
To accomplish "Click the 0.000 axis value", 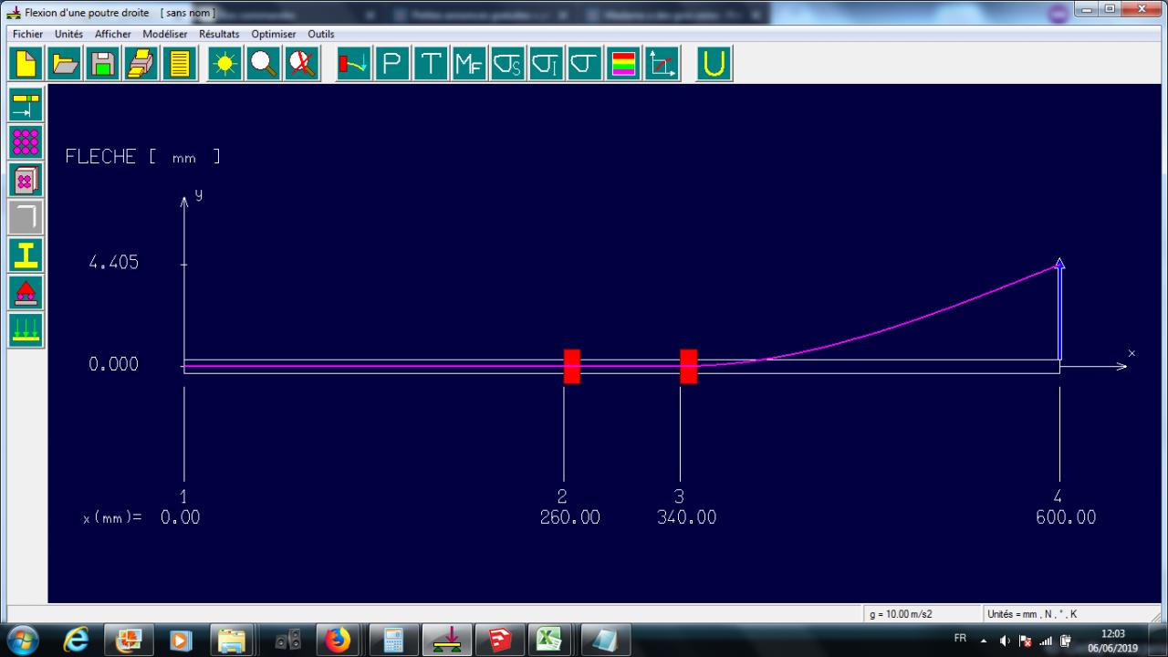I will coord(114,364).
